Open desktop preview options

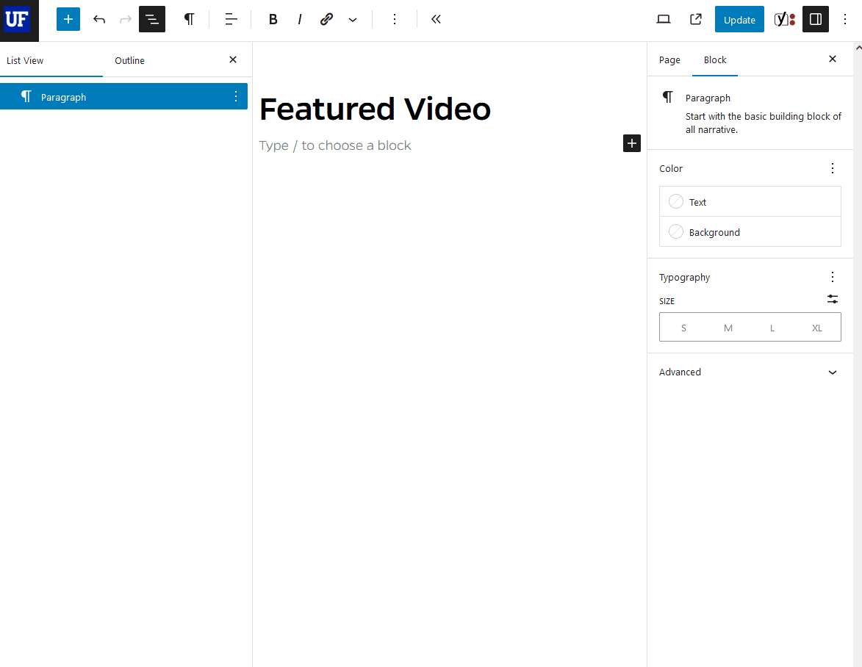click(663, 19)
